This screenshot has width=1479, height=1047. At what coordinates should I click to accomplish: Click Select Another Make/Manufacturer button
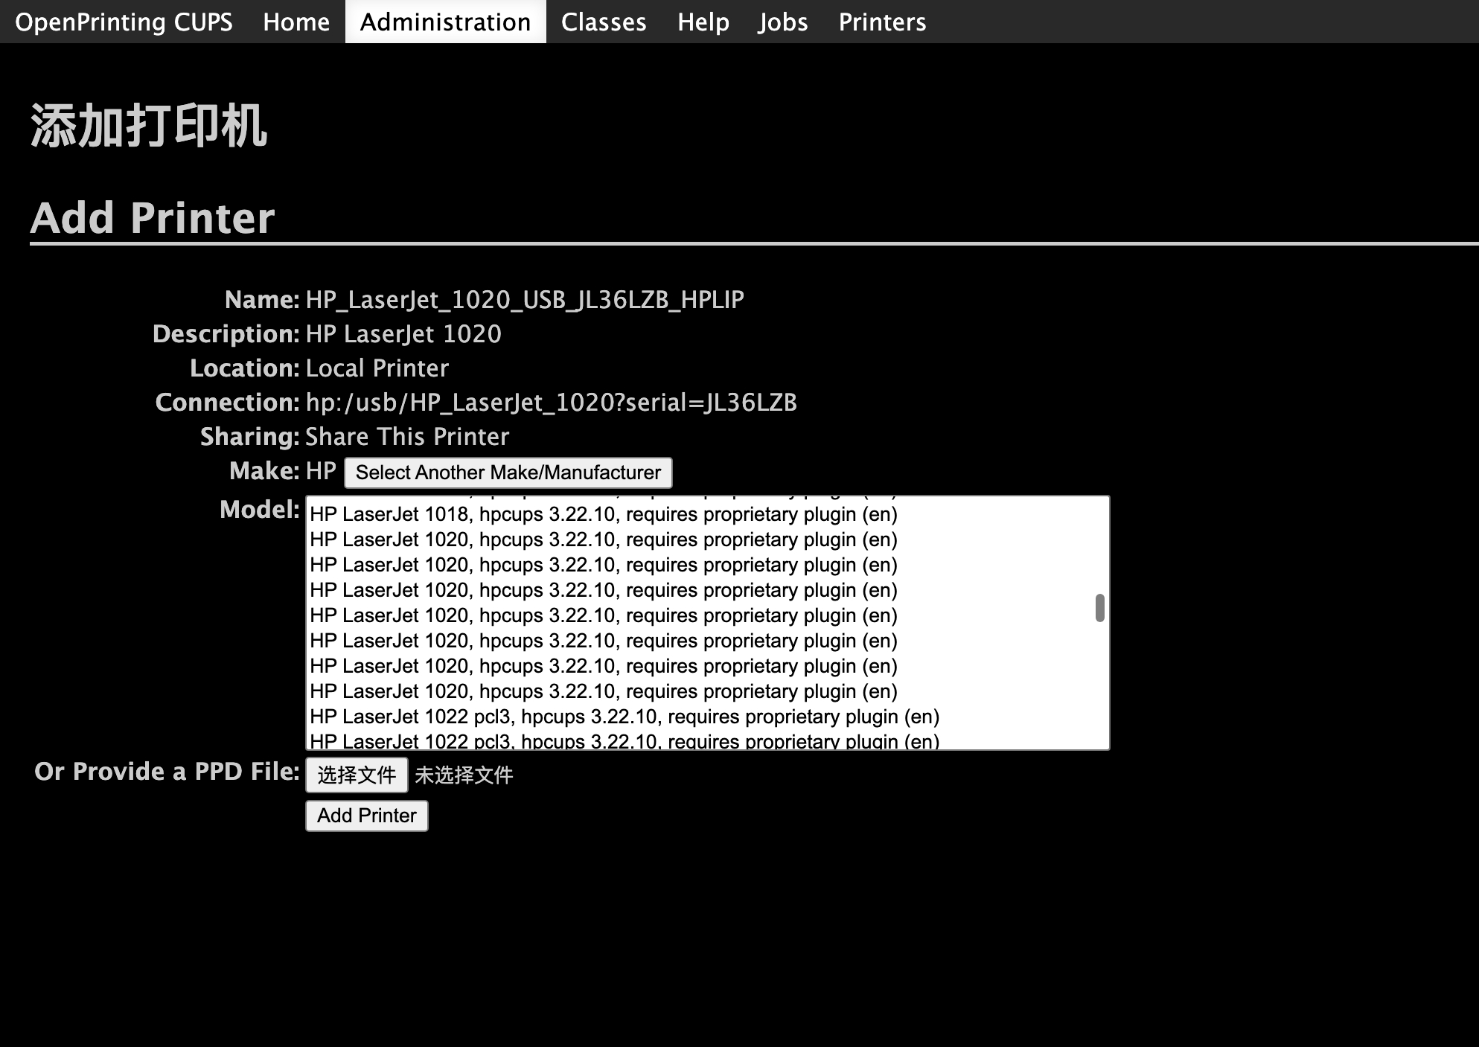click(508, 473)
